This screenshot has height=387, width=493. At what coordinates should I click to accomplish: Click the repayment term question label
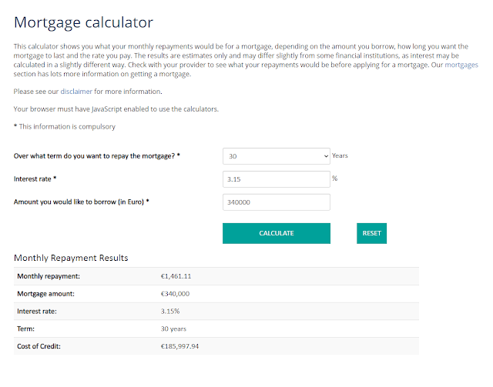click(x=97, y=156)
